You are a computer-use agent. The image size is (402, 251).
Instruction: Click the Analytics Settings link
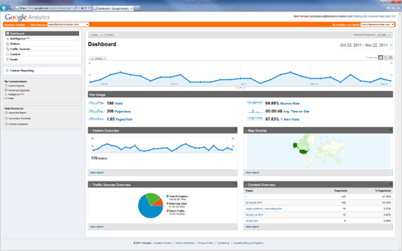(x=15, y=25)
